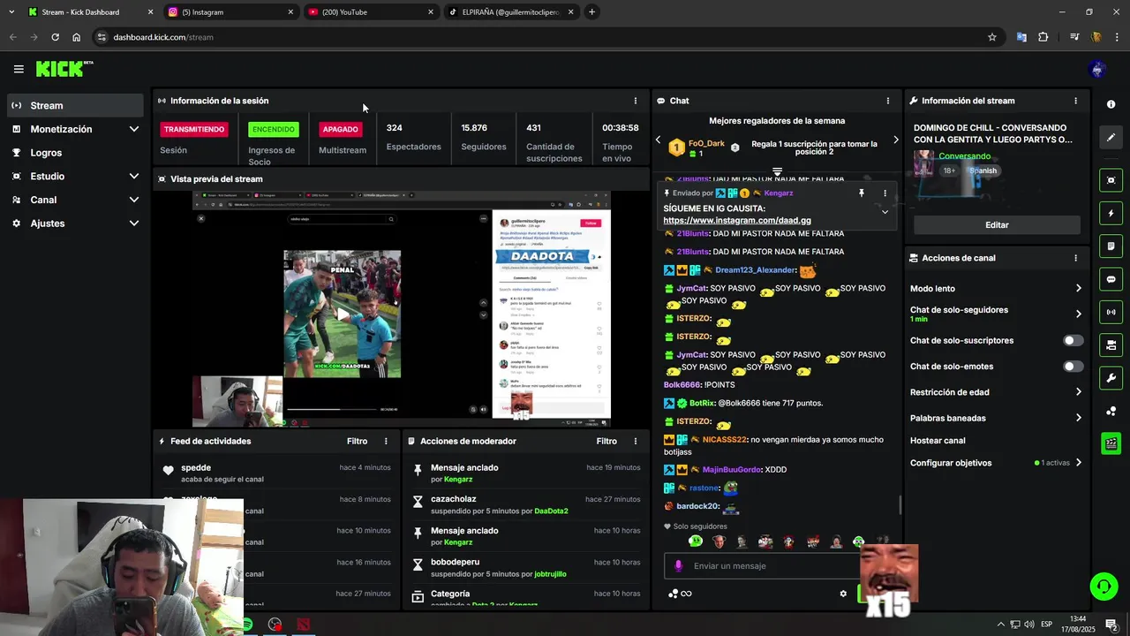Switch to the ELPIRAÑA TikTok browser tab
The image size is (1130, 636).
[510, 12]
